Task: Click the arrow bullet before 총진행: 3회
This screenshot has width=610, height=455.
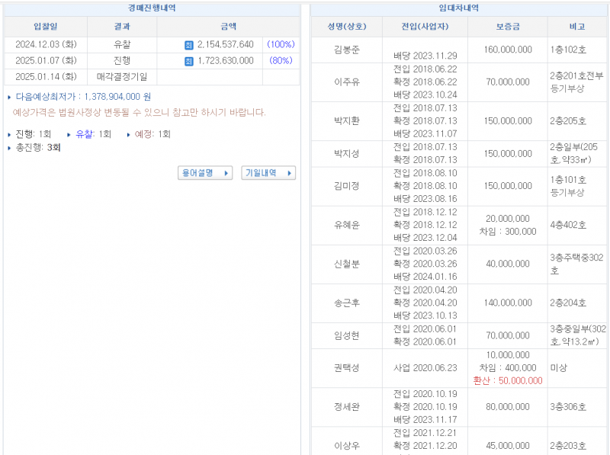Action: (7, 146)
